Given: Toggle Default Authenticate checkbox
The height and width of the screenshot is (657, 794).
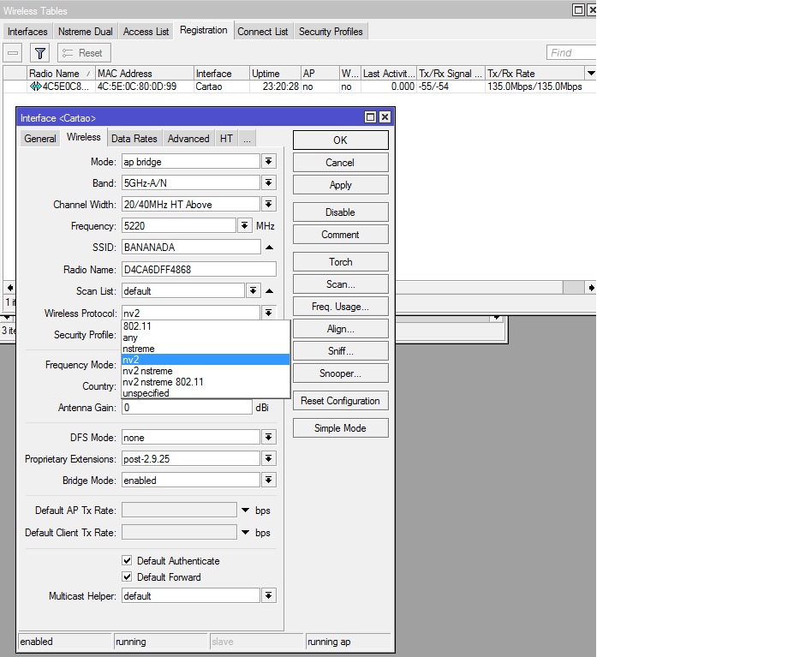Looking at the screenshot, I should click(x=127, y=560).
